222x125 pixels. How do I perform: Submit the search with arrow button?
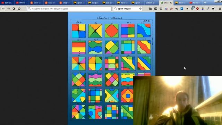tap(140, 9)
